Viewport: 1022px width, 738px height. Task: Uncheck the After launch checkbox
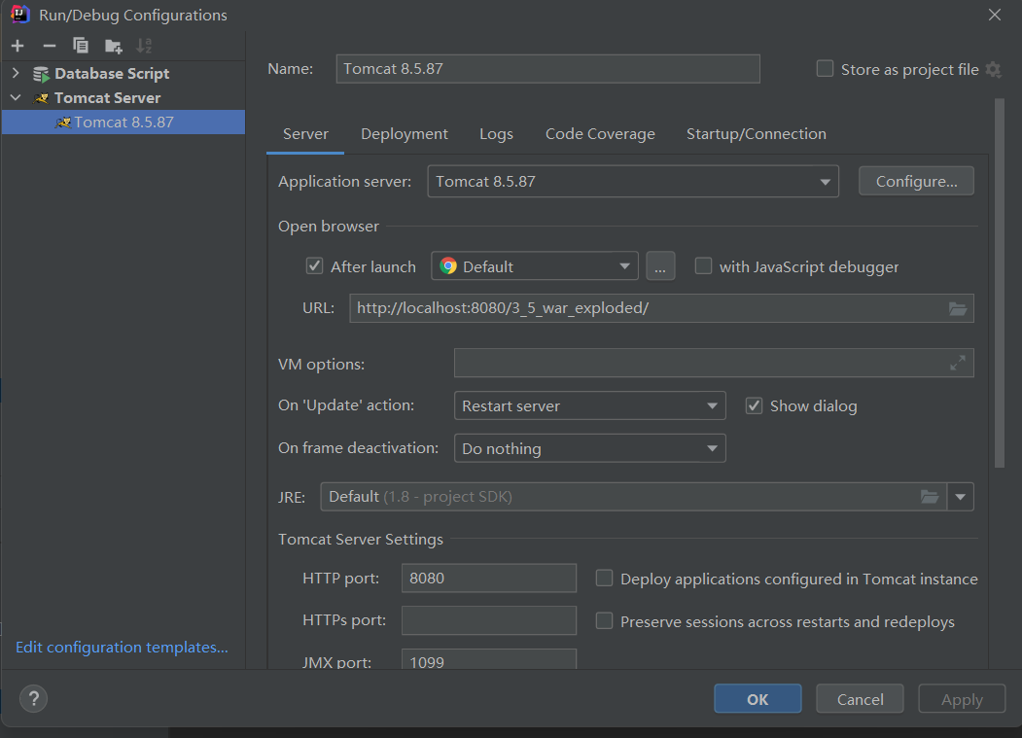click(314, 266)
